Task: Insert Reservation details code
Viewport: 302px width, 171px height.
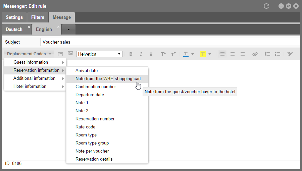Action: [x=107, y=159]
